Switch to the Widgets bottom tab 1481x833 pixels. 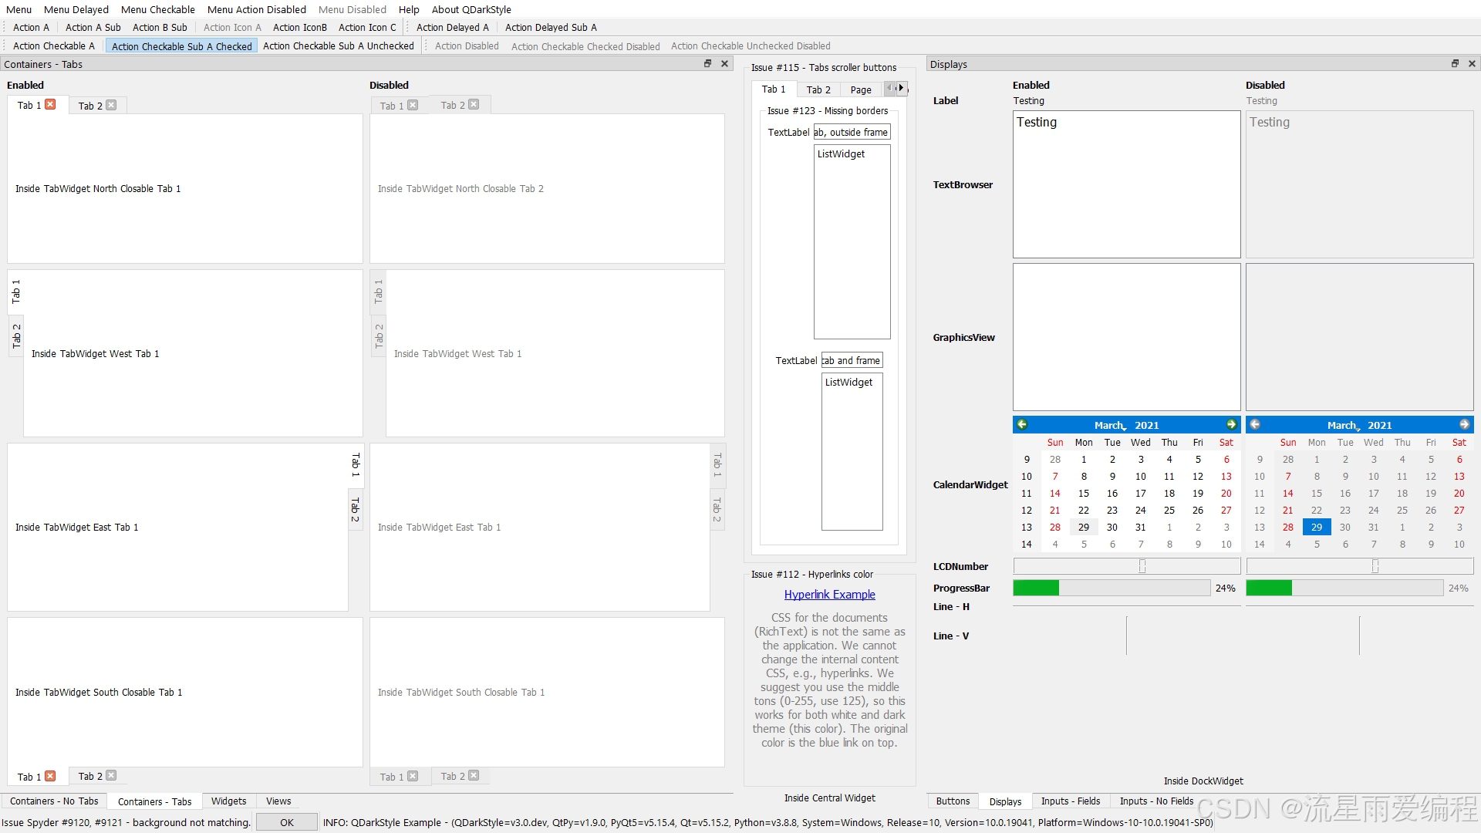[228, 801]
